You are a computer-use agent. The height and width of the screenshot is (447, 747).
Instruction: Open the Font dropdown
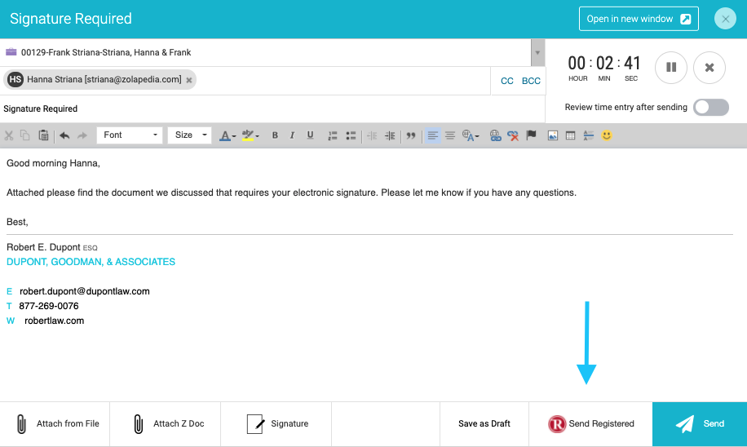[130, 135]
